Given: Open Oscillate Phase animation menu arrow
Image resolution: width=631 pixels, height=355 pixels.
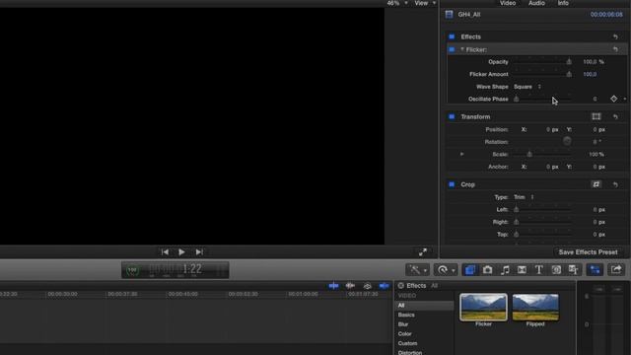Looking at the screenshot, I should point(624,99).
